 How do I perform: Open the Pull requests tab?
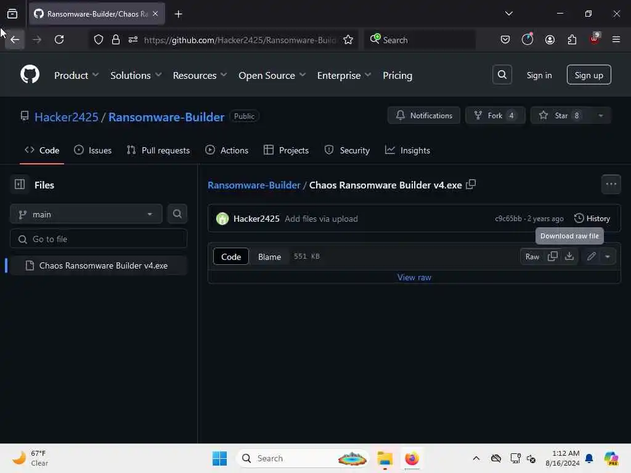tap(158, 150)
